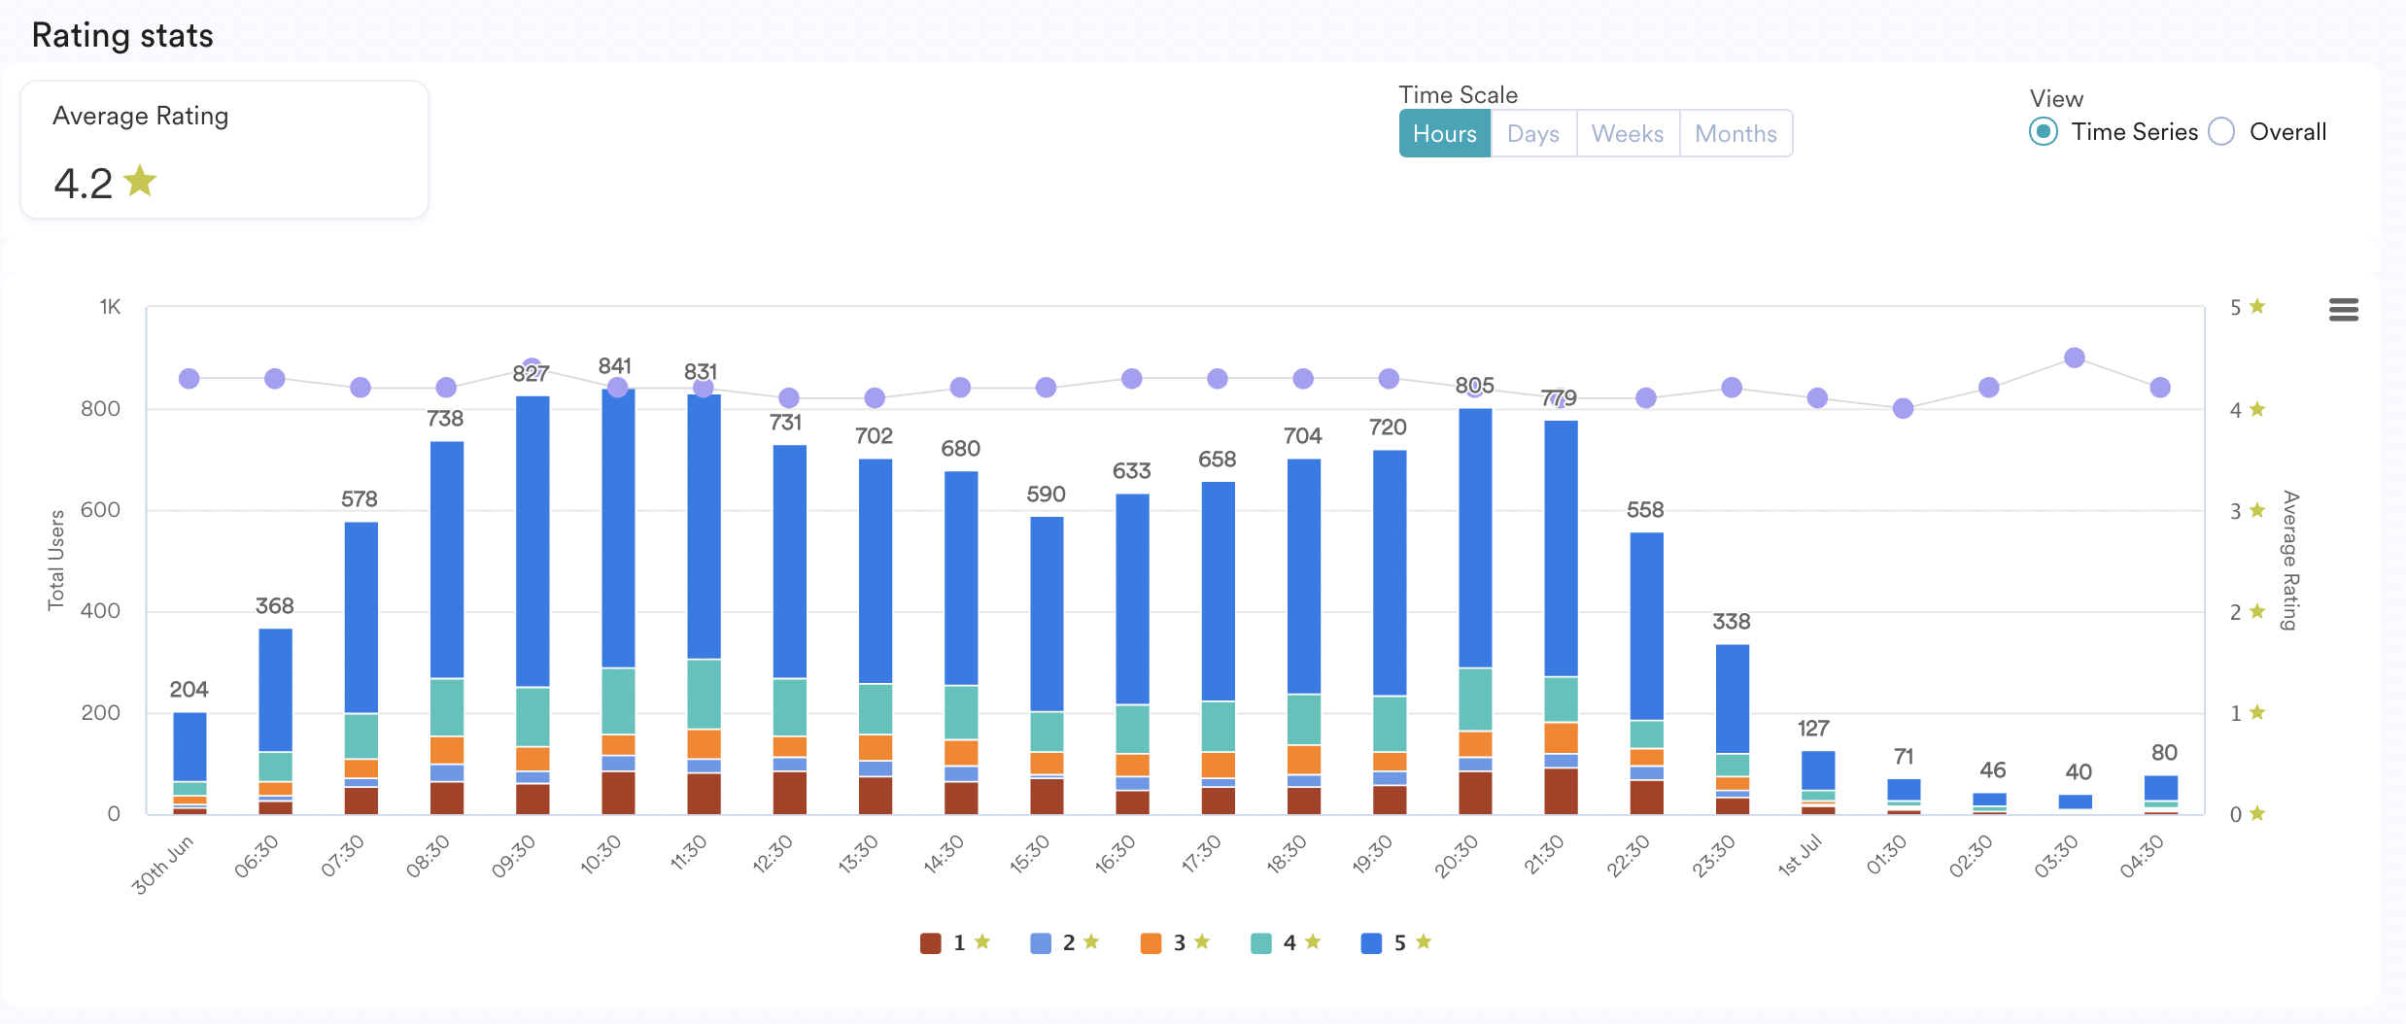The width and height of the screenshot is (2406, 1024).
Task: Click the 80 users bar at 04:30
Action: [2160, 795]
